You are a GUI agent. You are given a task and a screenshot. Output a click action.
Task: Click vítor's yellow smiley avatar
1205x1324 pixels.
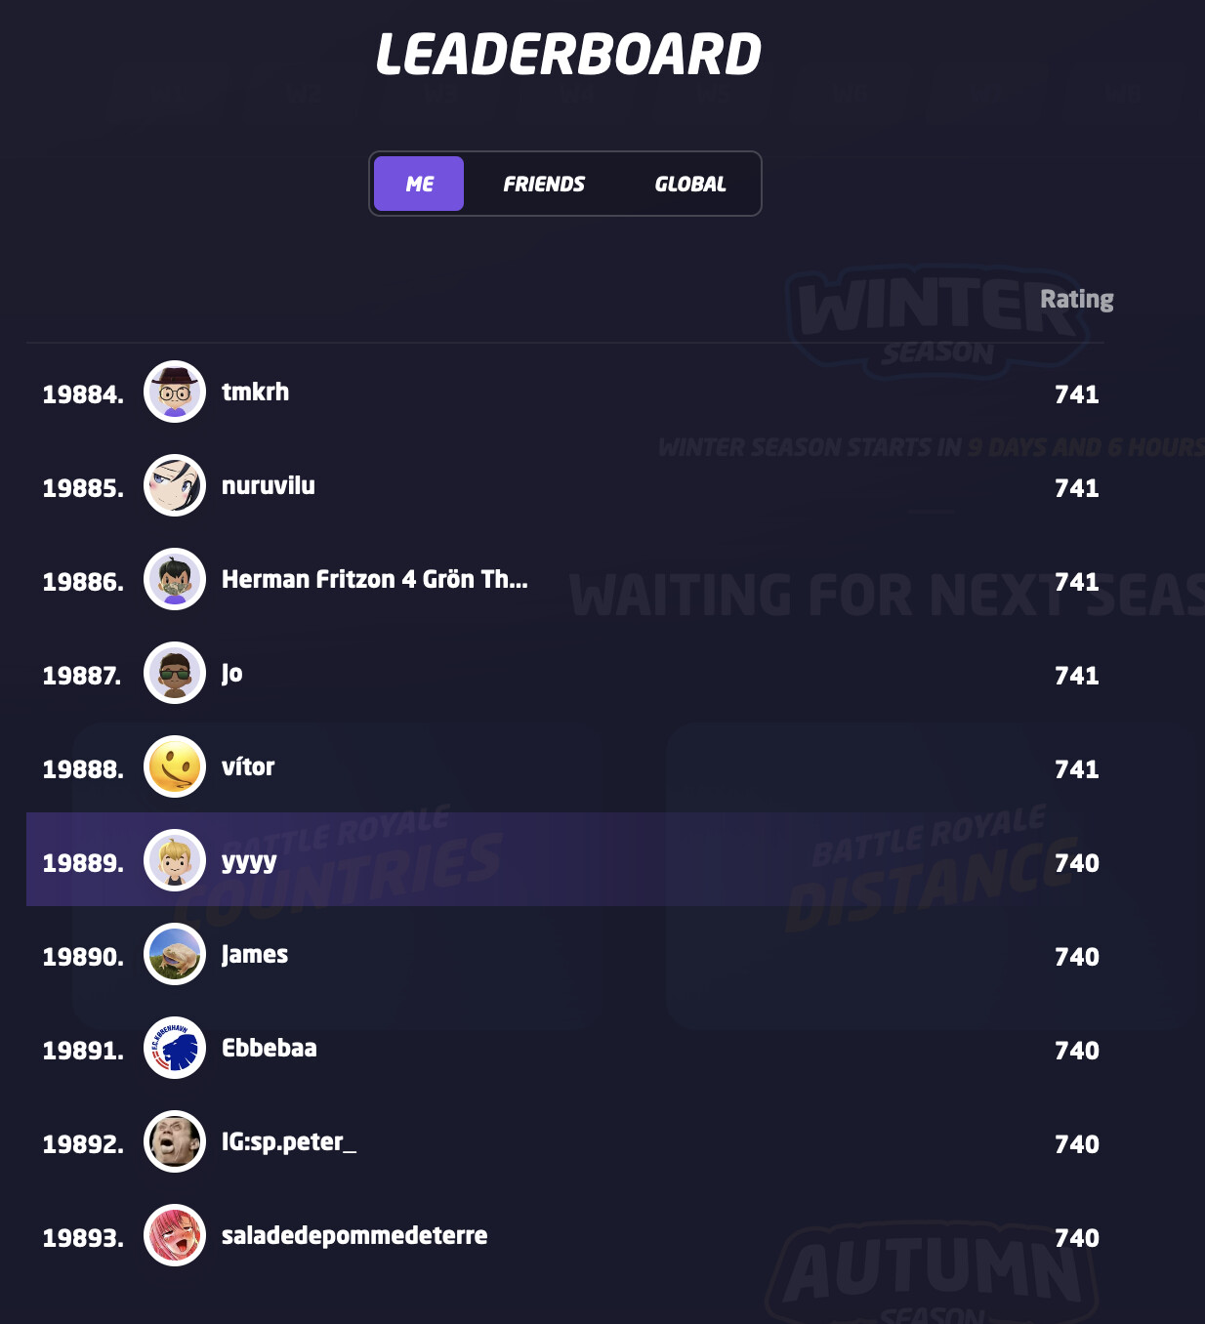tap(175, 766)
